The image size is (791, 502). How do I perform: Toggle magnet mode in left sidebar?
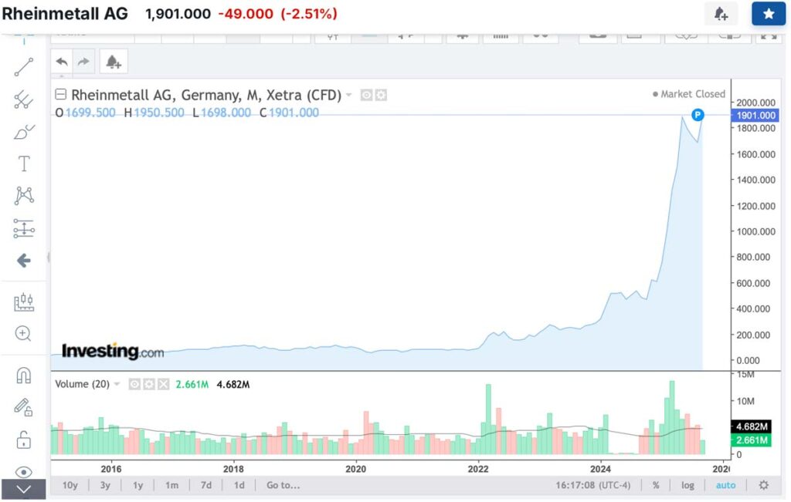click(x=24, y=376)
